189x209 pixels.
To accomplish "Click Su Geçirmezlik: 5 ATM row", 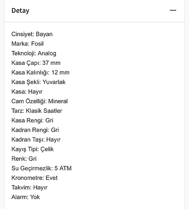I will coord(41,168).
